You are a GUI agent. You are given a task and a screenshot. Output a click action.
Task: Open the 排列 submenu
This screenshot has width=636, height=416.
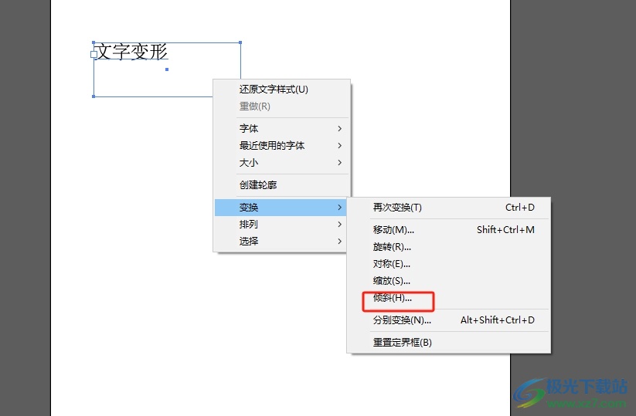281,224
